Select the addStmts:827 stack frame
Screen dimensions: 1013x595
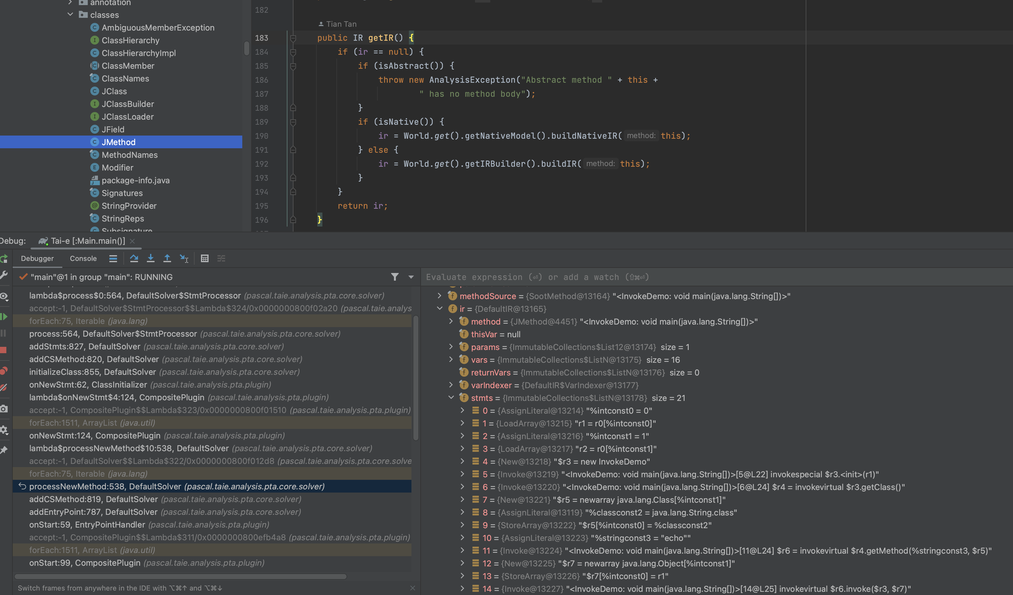[x=212, y=346]
